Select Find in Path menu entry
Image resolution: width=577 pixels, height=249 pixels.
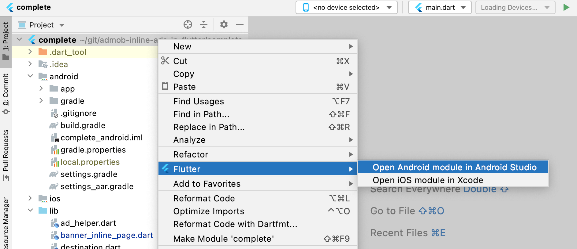coord(258,114)
